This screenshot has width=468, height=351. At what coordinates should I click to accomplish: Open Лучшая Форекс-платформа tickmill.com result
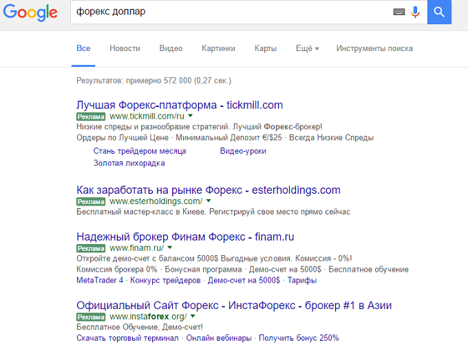pyautogui.click(x=180, y=105)
